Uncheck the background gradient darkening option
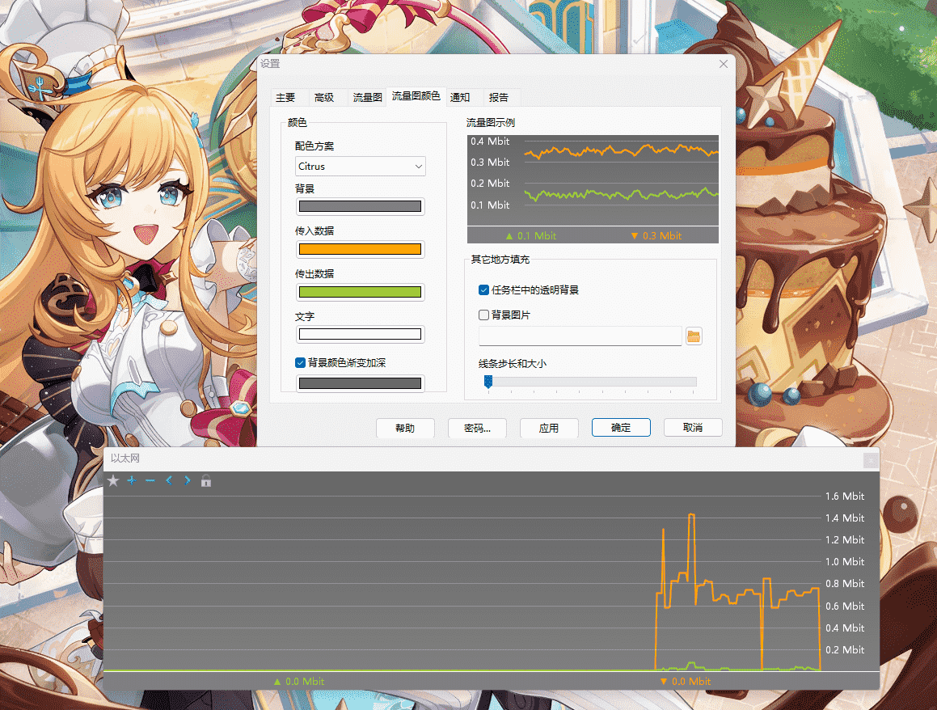937x710 pixels. (x=300, y=363)
